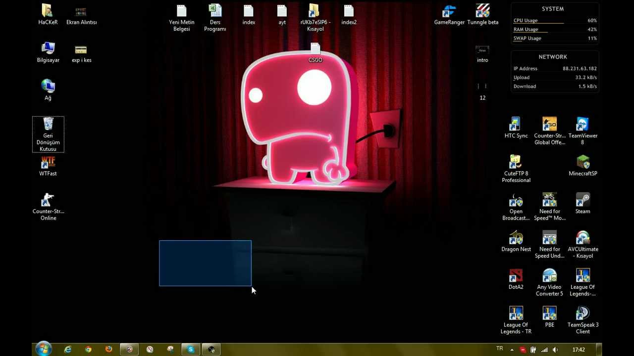Viewport: 634px width, 356px height.
Task: Launch Open Broadcaster shortcut
Action: pos(516,207)
